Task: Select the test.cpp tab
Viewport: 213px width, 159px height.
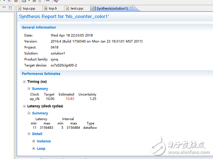Action: click(x=75, y=9)
